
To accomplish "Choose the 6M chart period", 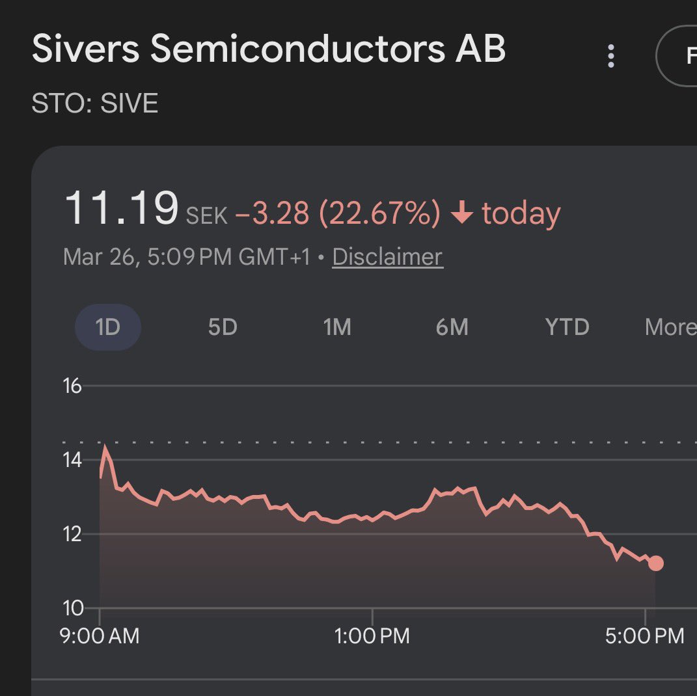I will (x=452, y=327).
